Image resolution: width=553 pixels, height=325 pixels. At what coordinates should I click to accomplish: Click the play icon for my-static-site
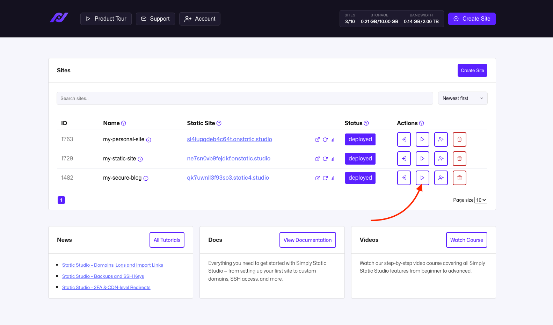[422, 159]
